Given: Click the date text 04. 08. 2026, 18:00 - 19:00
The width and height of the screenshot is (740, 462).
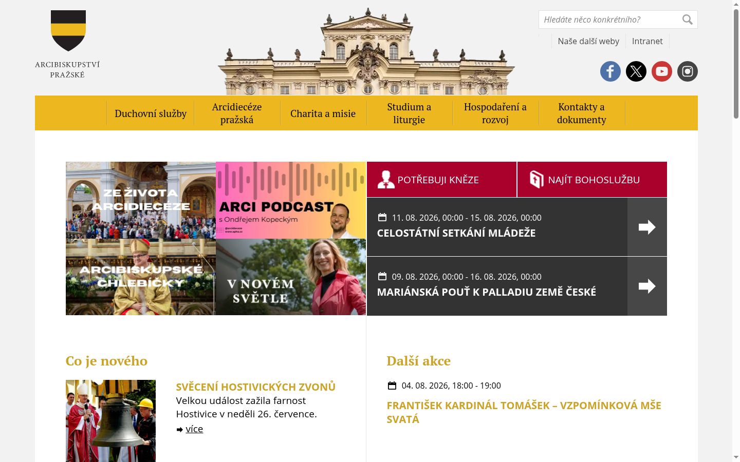Looking at the screenshot, I should pos(451,386).
